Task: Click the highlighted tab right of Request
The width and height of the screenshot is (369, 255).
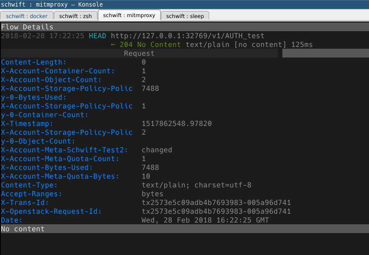Action: (x=325, y=53)
